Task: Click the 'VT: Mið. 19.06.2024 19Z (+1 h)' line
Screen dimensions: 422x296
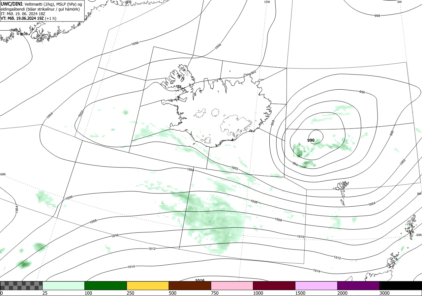Action: coord(28,18)
